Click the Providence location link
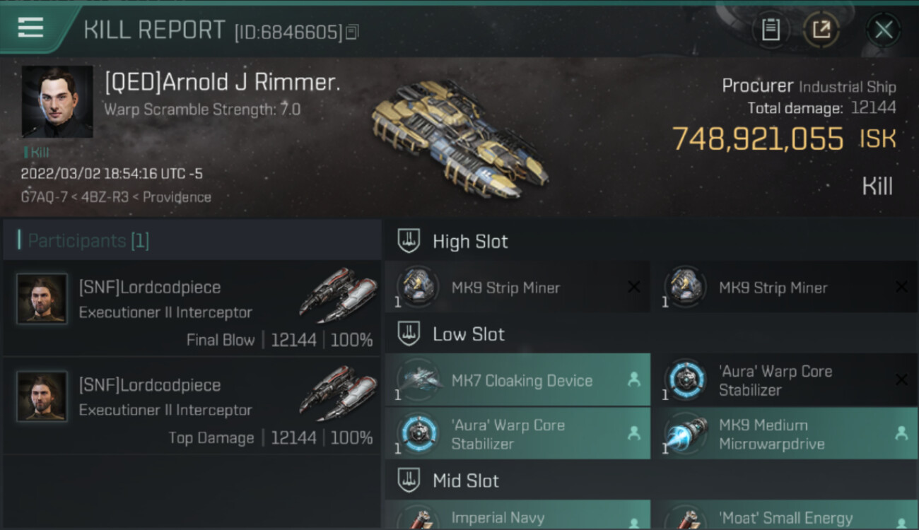919x530 pixels. click(177, 197)
